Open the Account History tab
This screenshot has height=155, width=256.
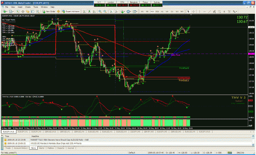pos(20,148)
